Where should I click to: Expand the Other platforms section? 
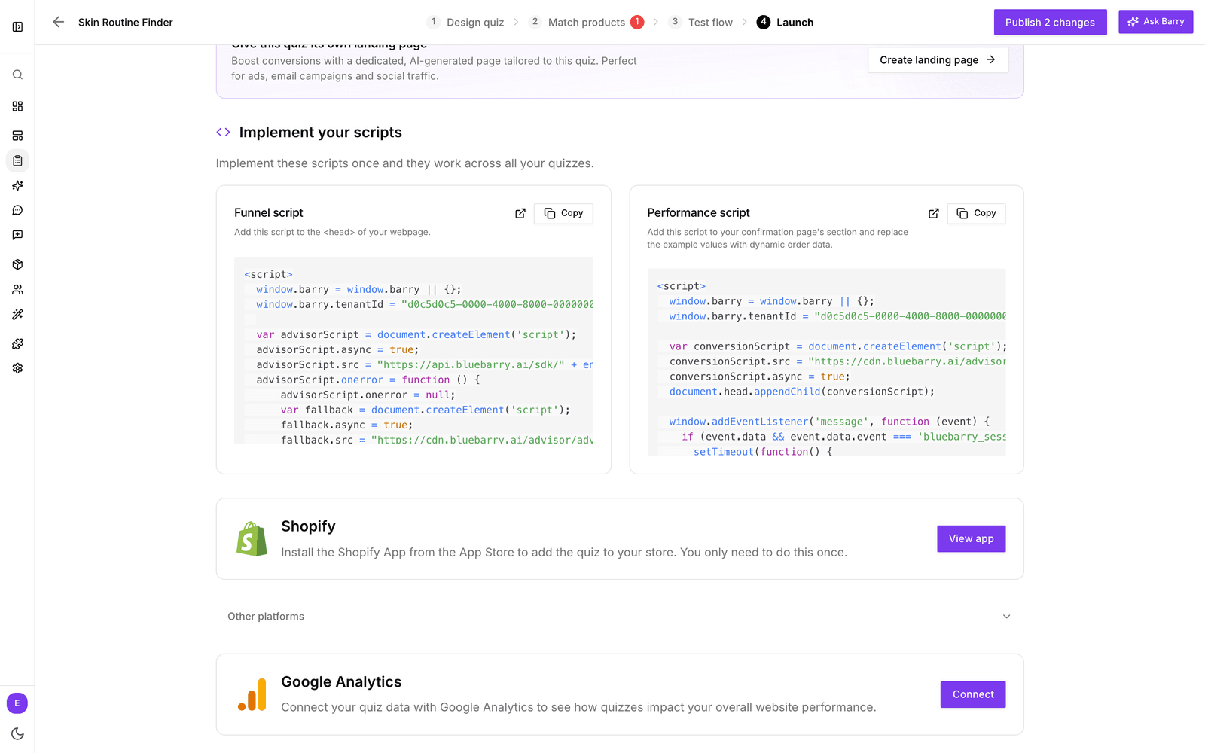tap(619, 617)
